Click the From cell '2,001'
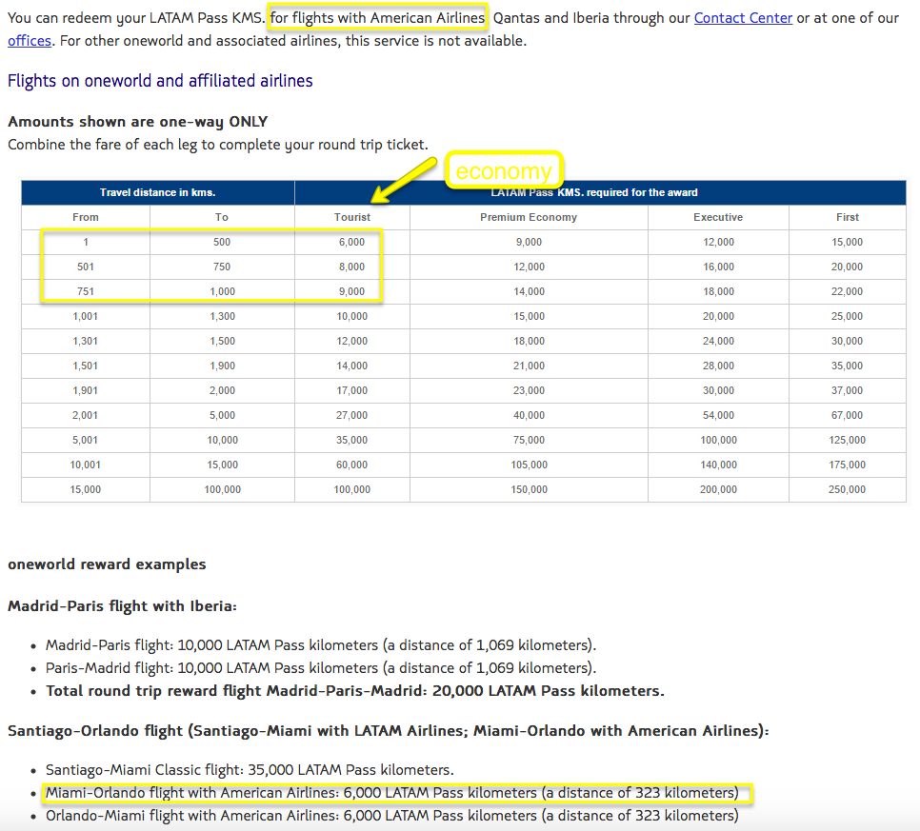920x831 pixels. coord(86,415)
